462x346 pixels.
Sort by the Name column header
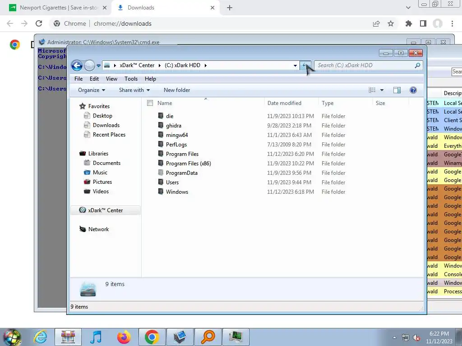point(165,103)
